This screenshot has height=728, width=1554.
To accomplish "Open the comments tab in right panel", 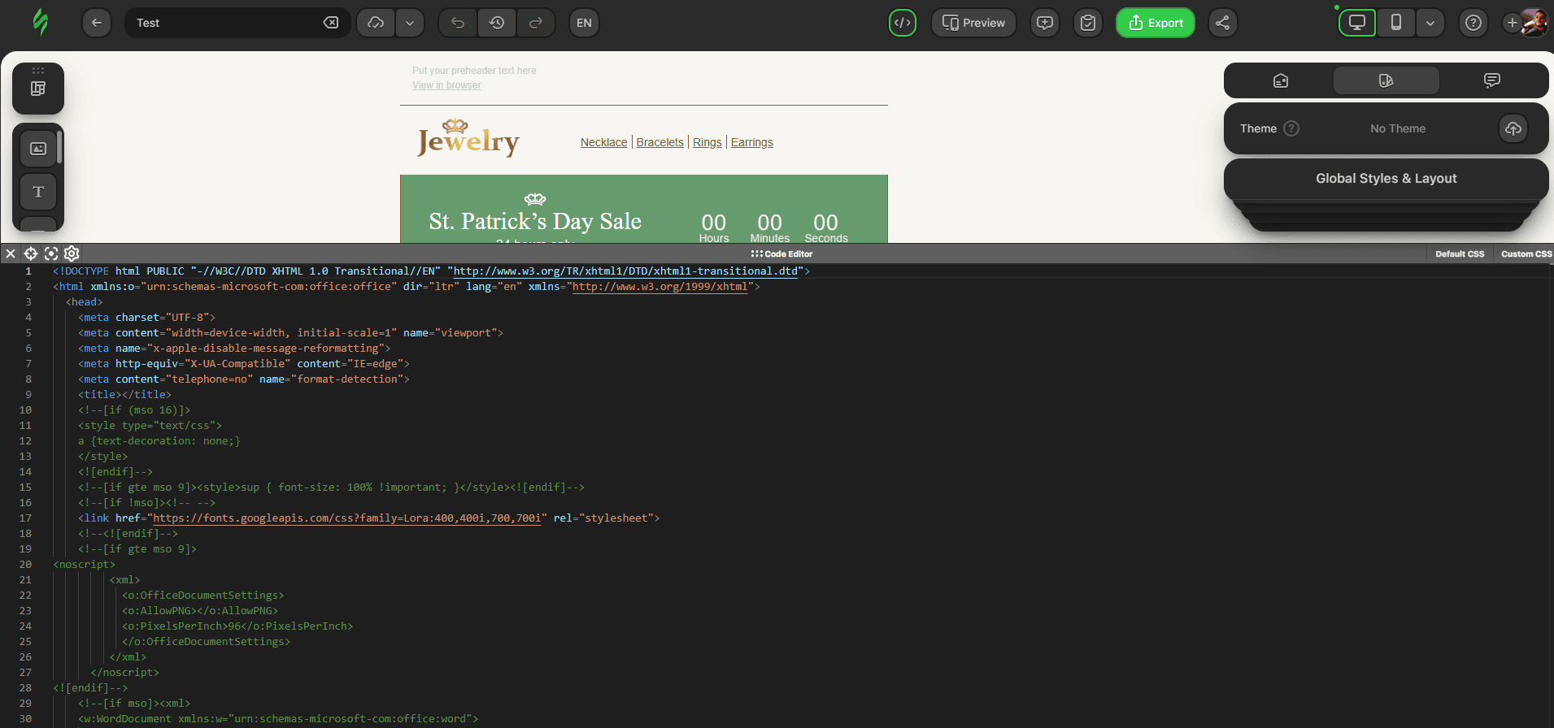I will point(1491,80).
